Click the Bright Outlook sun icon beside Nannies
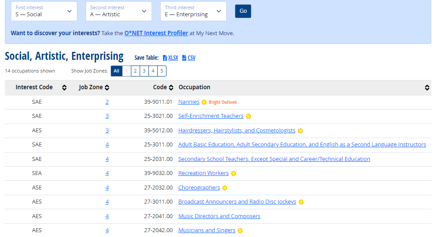This screenshot has height=237, width=441. click(204, 102)
